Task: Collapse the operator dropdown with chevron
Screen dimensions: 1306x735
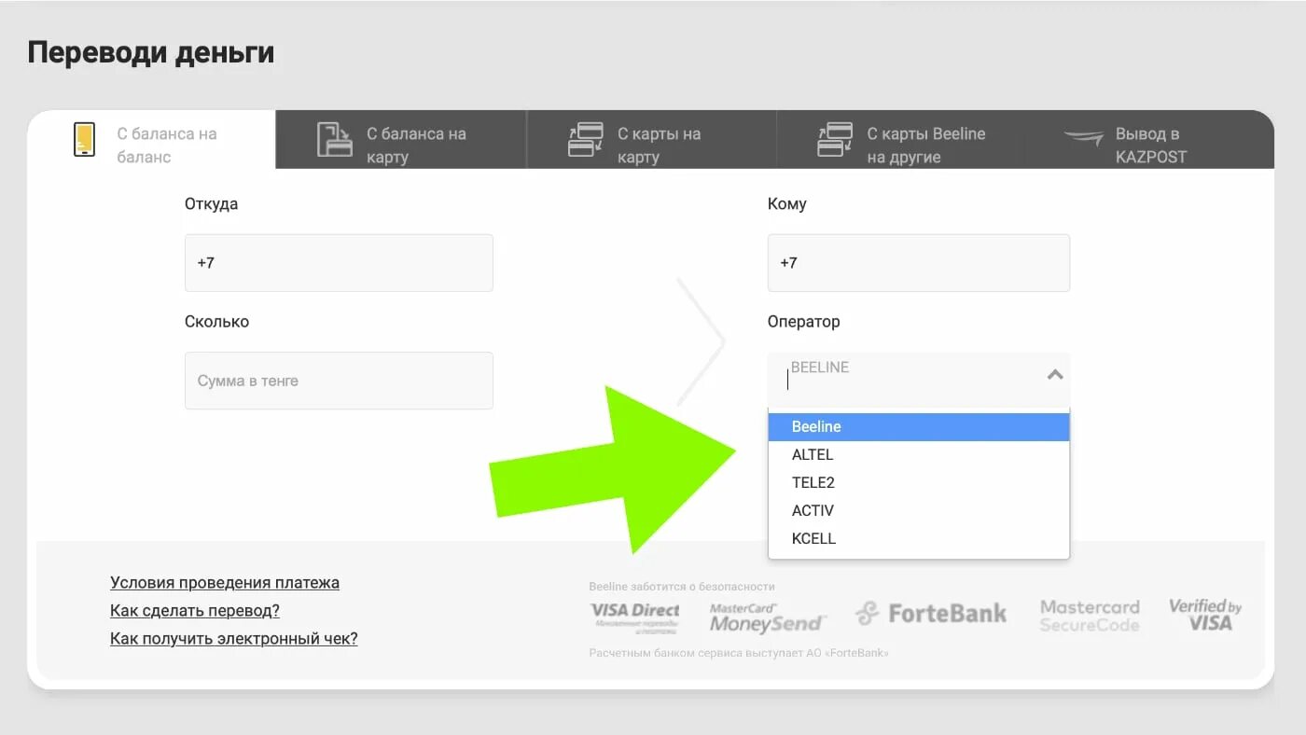Action: click(x=1055, y=375)
